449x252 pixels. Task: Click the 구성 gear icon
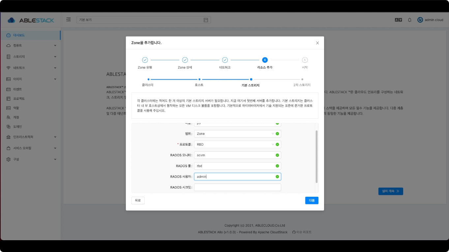pos(9,159)
